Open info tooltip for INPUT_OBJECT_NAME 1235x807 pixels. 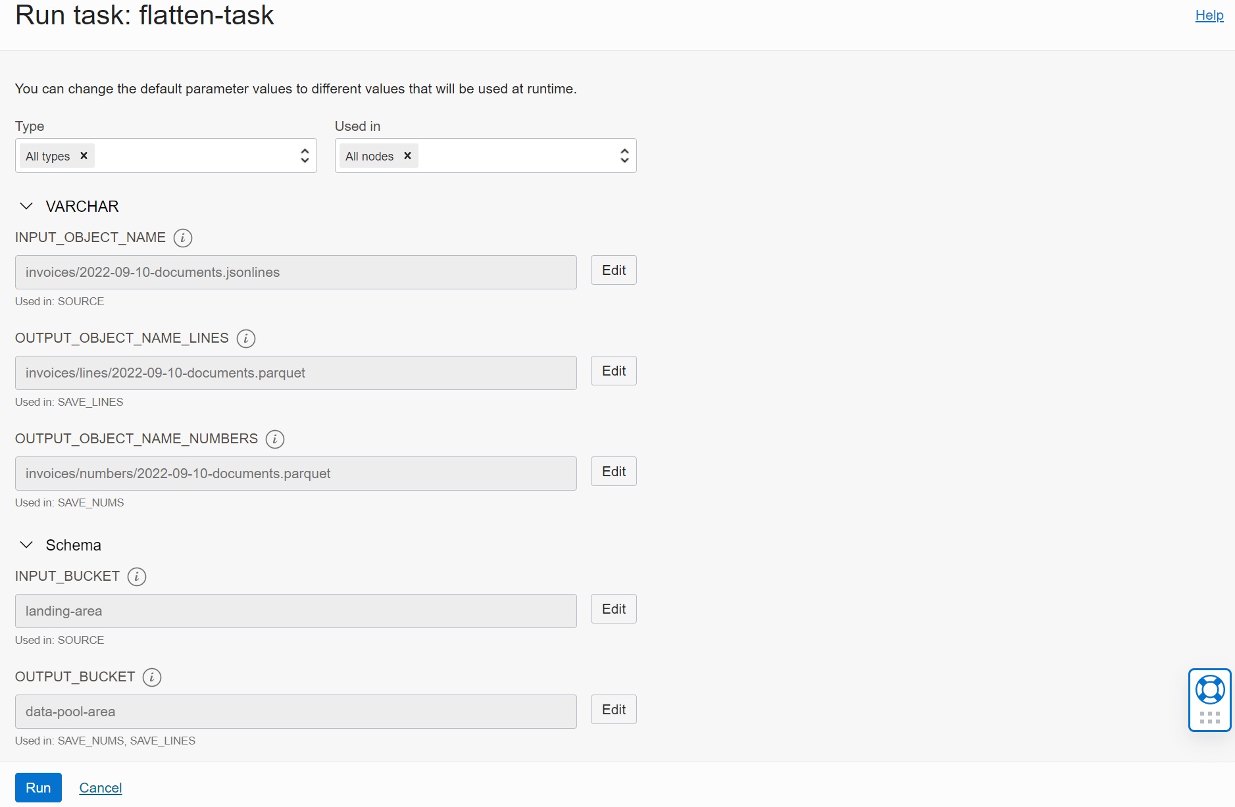(x=183, y=237)
